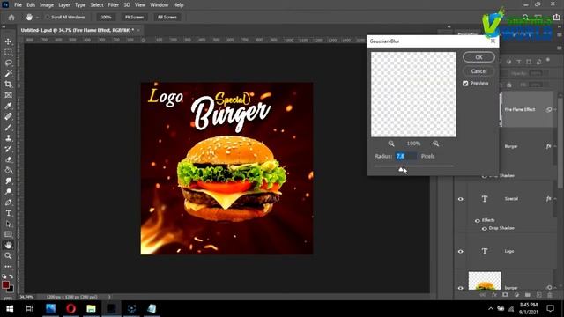Expand smart filters arrow on Fire Flame Effect
Viewport: 564px width, 317px height.
(x=555, y=109)
